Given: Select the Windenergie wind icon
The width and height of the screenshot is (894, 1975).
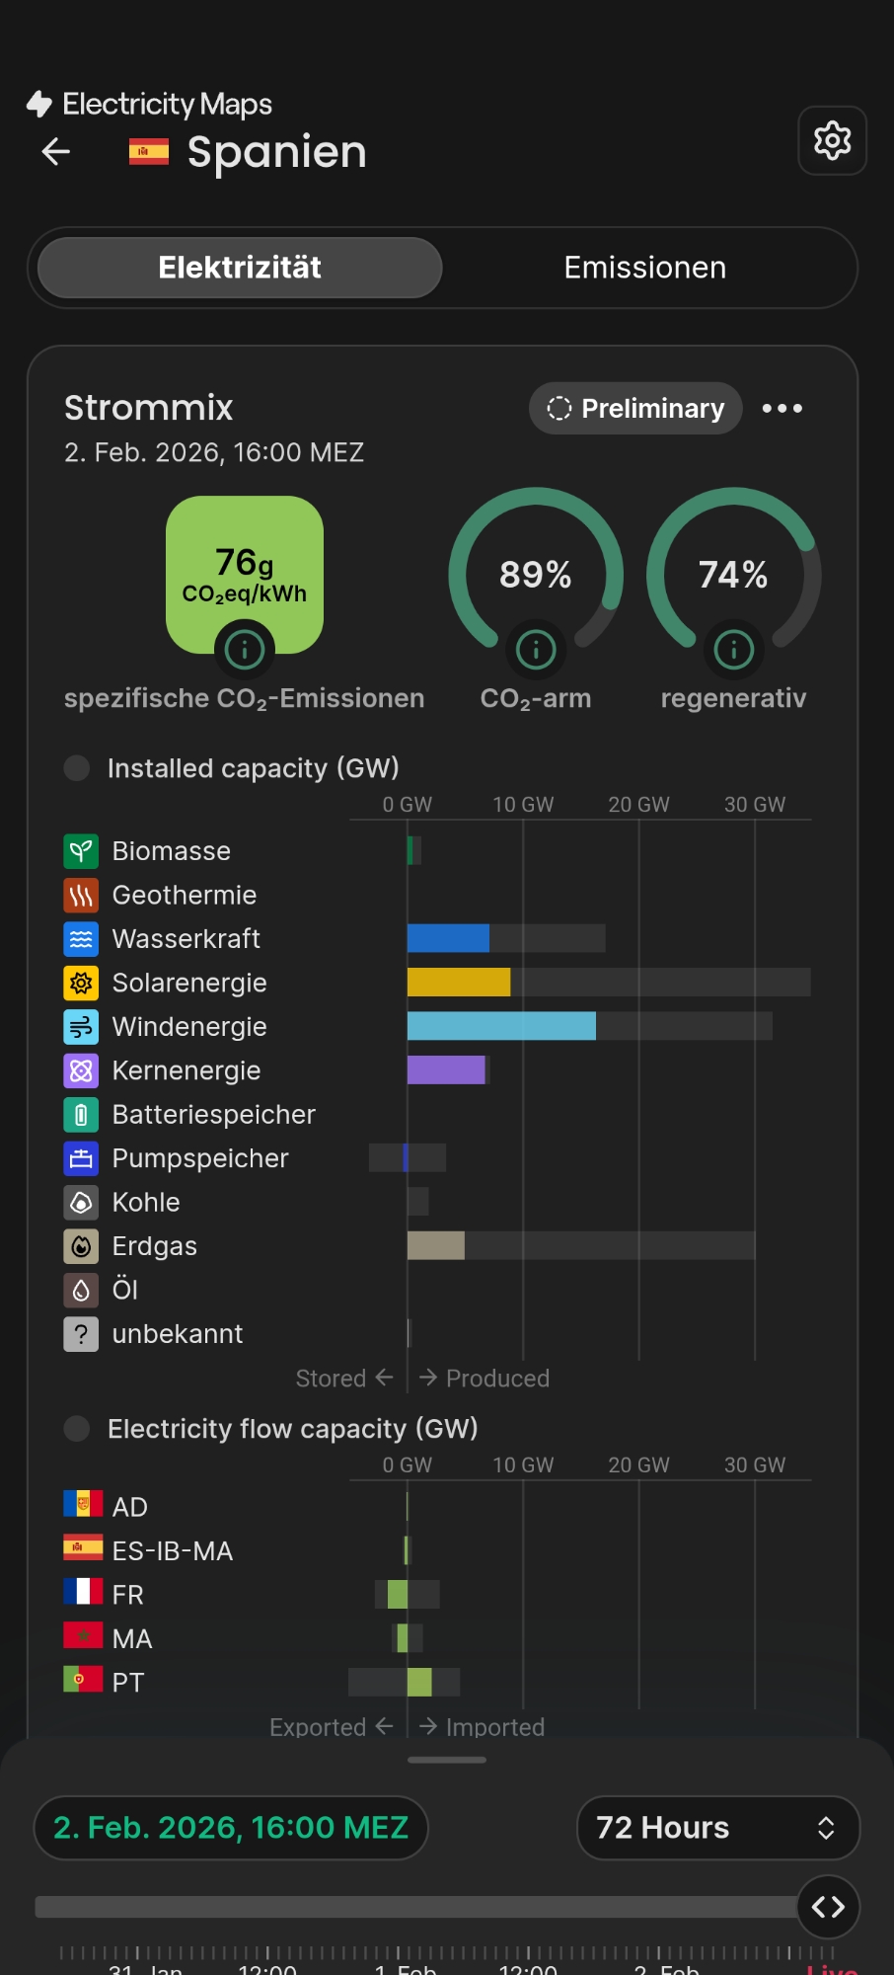Looking at the screenshot, I should coord(81,1027).
